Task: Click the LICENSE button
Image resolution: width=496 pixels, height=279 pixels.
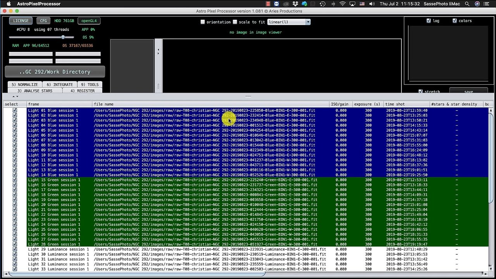Action: [x=21, y=21]
